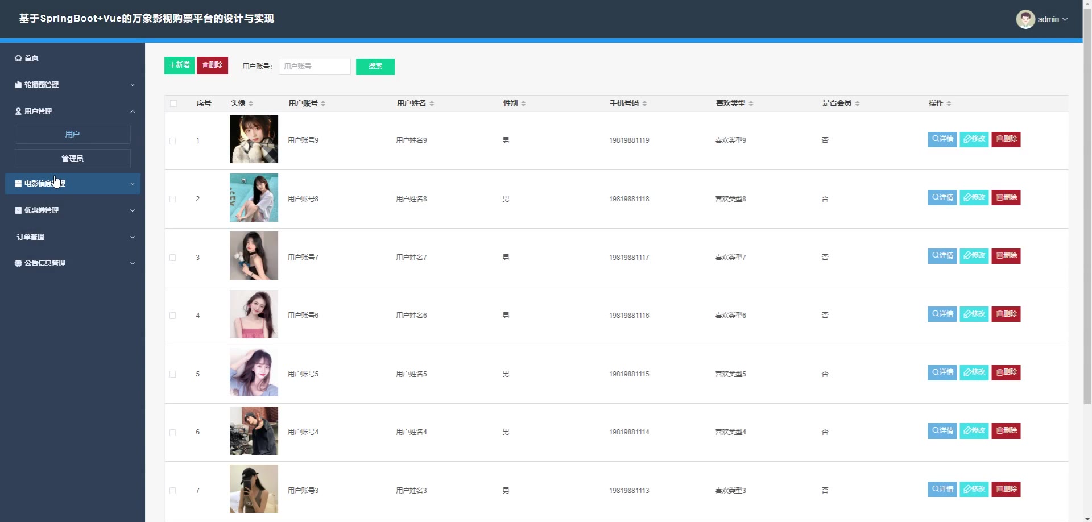
Task: Click phone number 19819881119
Action: click(x=629, y=140)
